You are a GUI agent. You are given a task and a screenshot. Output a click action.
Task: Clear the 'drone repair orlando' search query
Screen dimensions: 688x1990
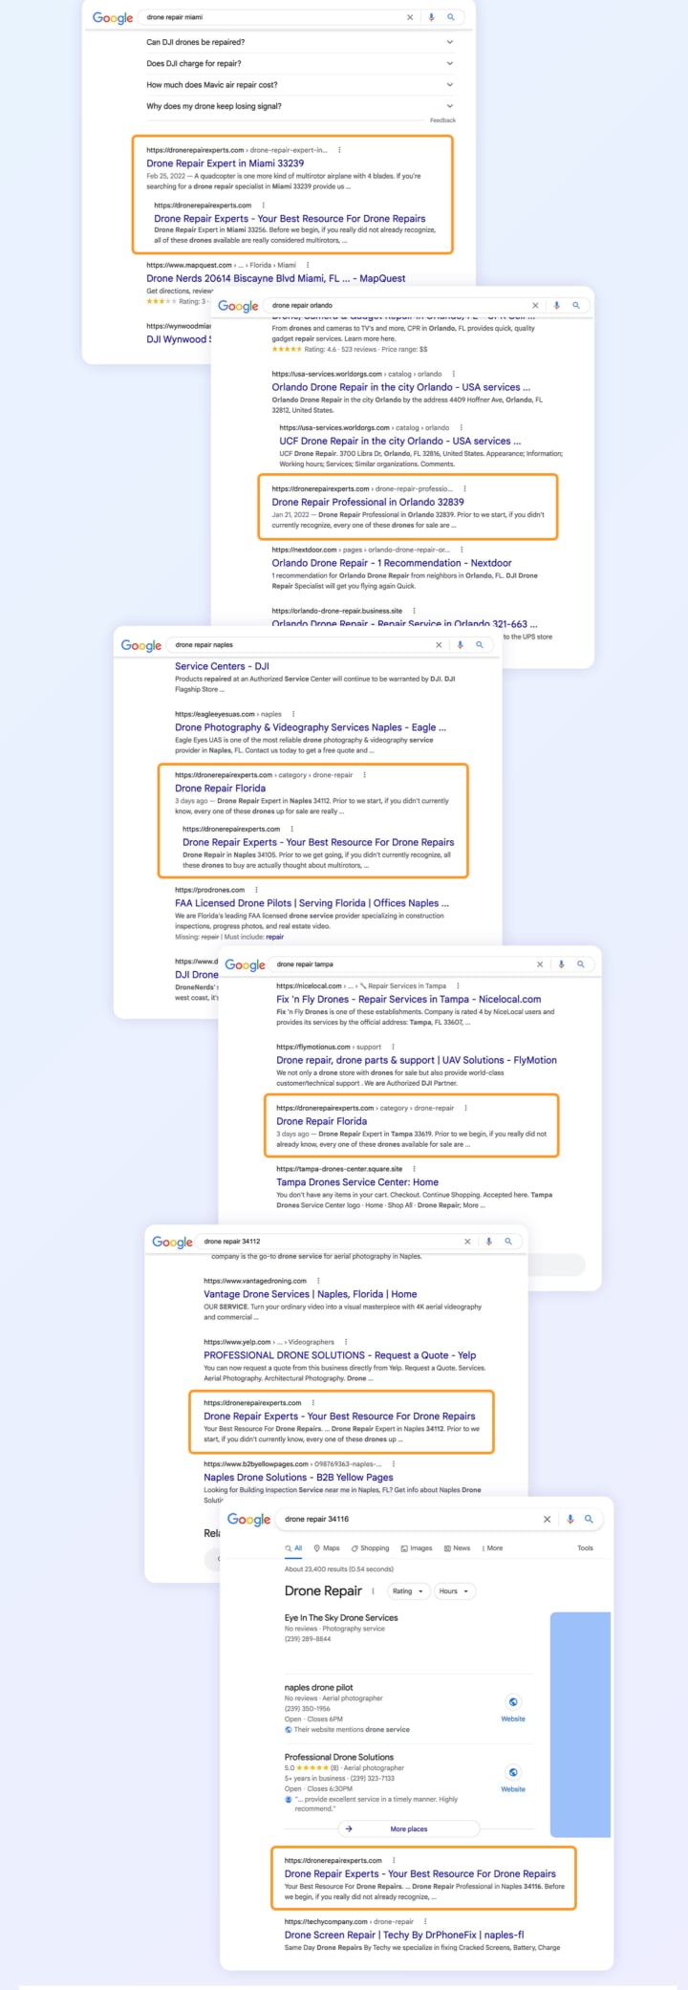tap(535, 306)
